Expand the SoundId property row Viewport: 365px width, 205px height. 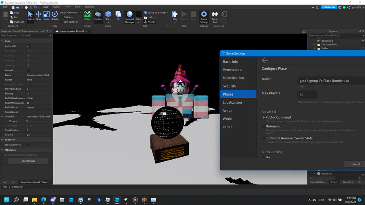tap(2, 116)
